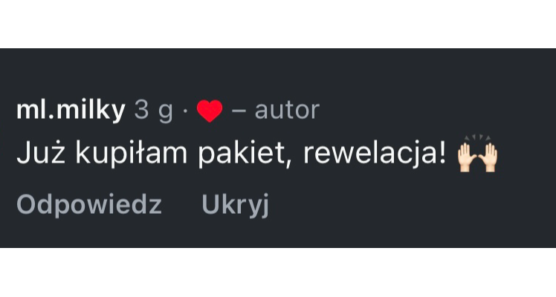Open the ml.milky user profile
Image resolution: width=556 pixels, height=297 pixels.
point(71,110)
